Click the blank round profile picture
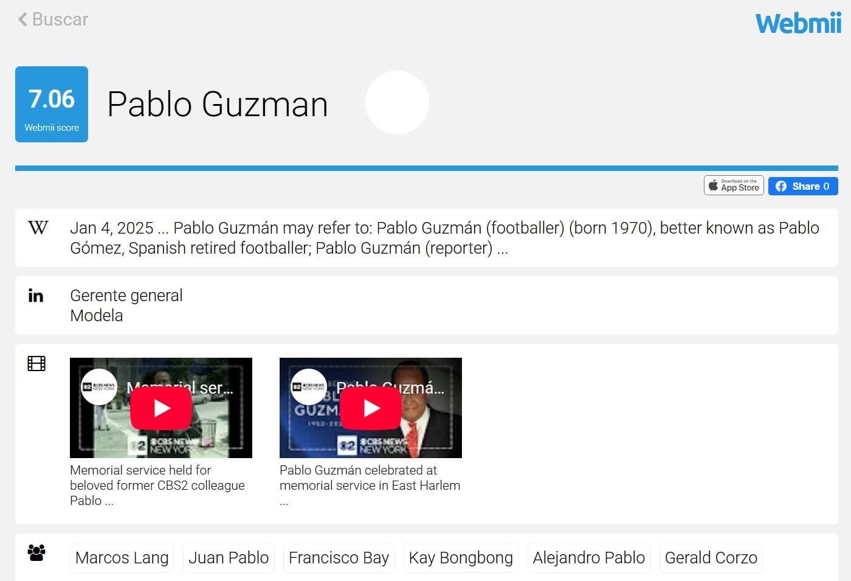Viewport: 851px width, 581px height. click(397, 102)
